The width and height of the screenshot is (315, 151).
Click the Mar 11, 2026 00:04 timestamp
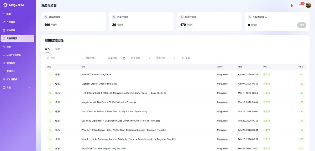point(248,93)
